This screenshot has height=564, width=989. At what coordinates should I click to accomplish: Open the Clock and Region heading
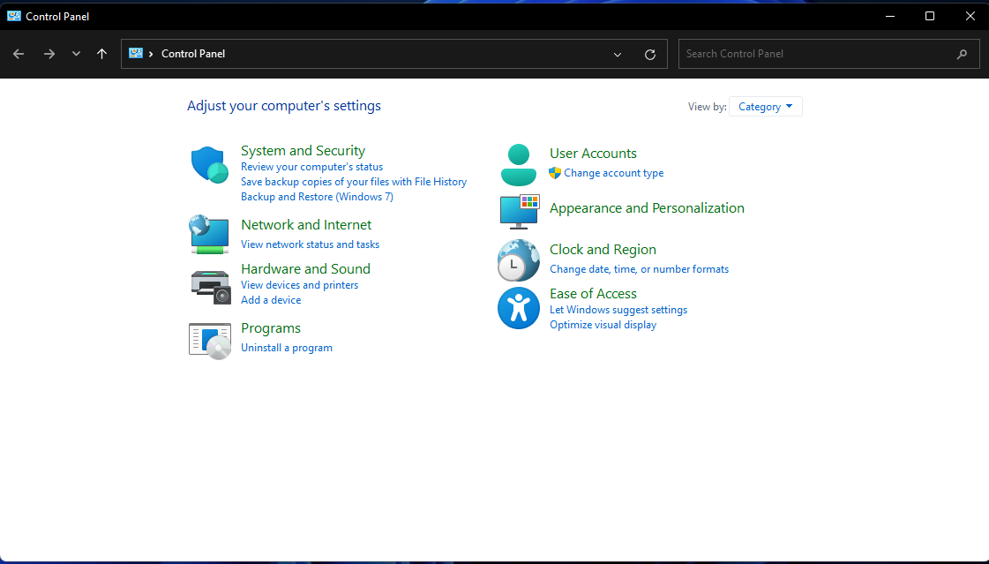[x=603, y=250]
